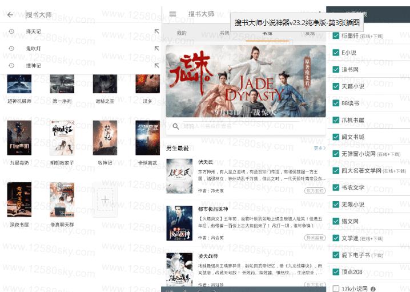
Task: Click the info icon beside 17k小说网
Action: tap(373, 289)
